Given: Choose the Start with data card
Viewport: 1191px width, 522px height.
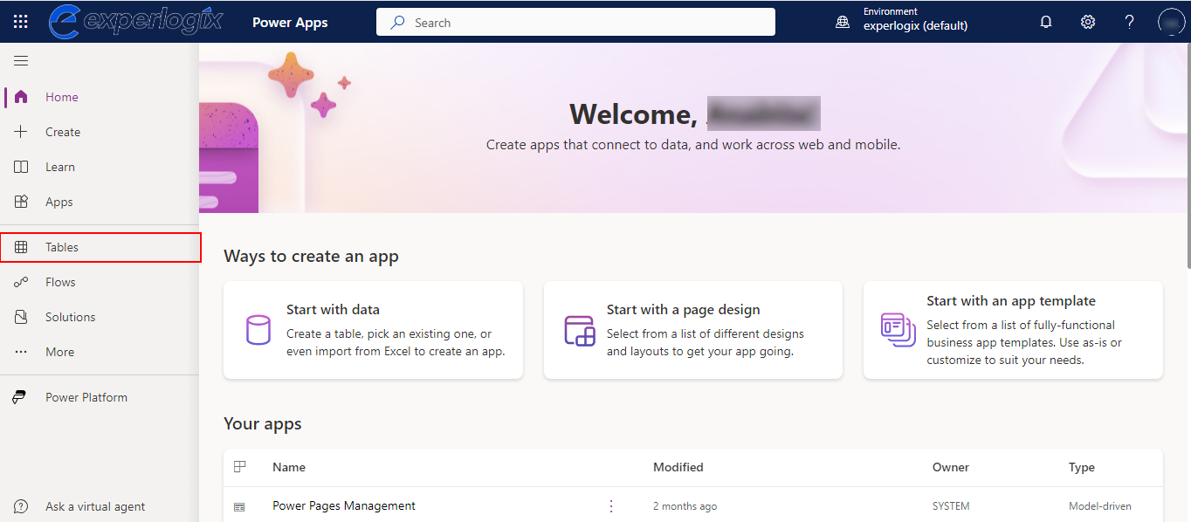Looking at the screenshot, I should 373,330.
